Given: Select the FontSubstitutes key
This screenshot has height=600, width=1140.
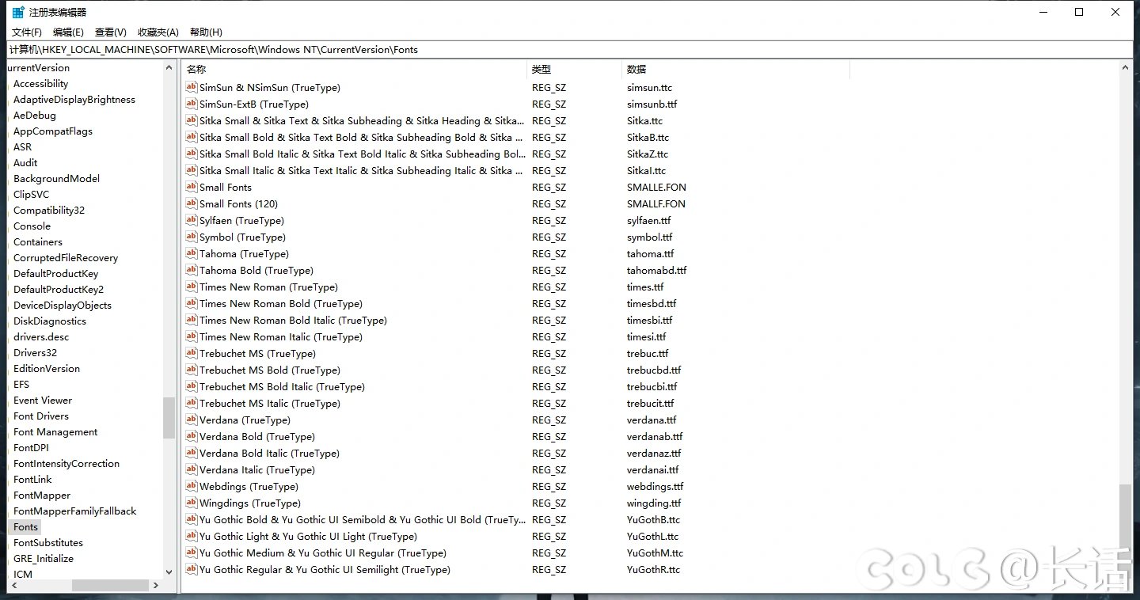Looking at the screenshot, I should click(x=48, y=543).
